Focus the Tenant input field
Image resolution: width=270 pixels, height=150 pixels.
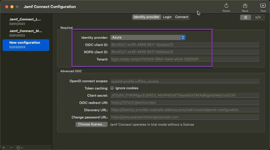[185, 59]
